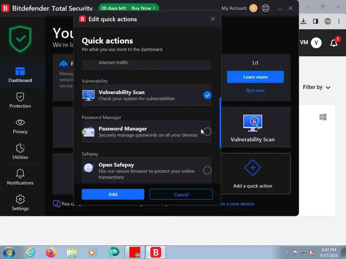Click the Open Safepay row title
The image size is (346, 259).
(116, 165)
